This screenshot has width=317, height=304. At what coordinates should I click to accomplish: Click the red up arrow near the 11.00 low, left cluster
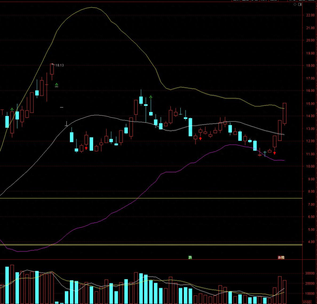(x=86, y=148)
